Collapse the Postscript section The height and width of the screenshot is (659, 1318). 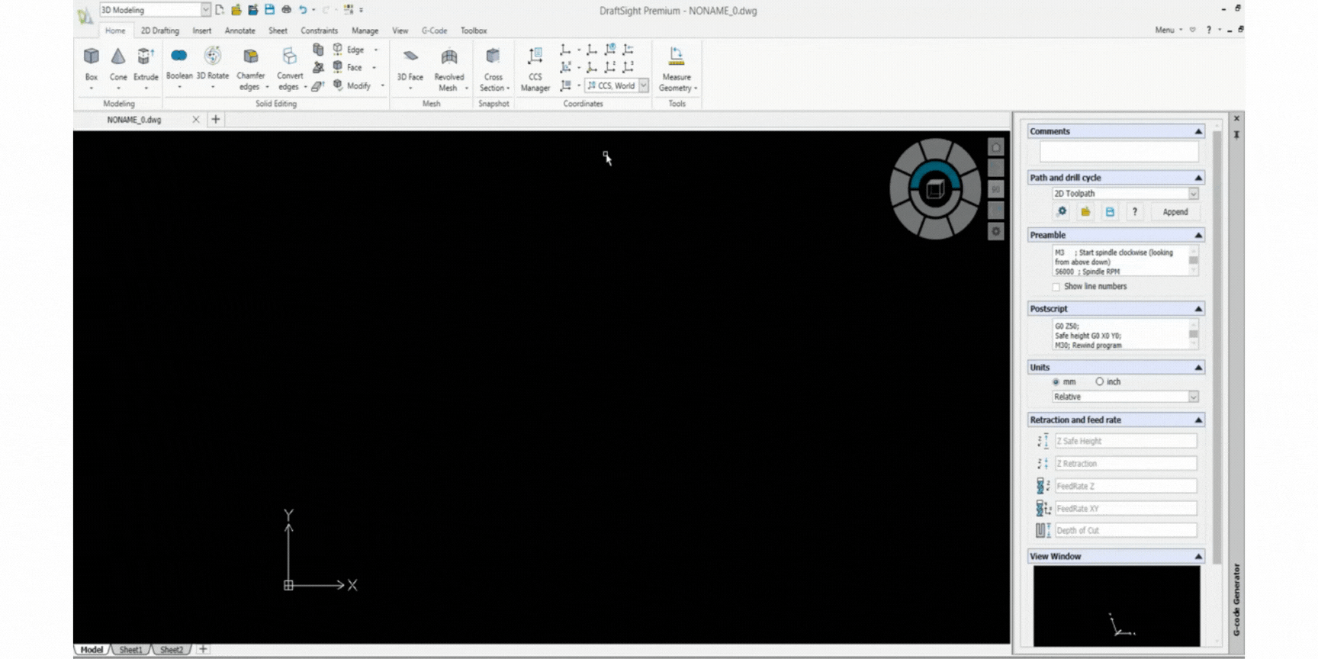coord(1197,309)
